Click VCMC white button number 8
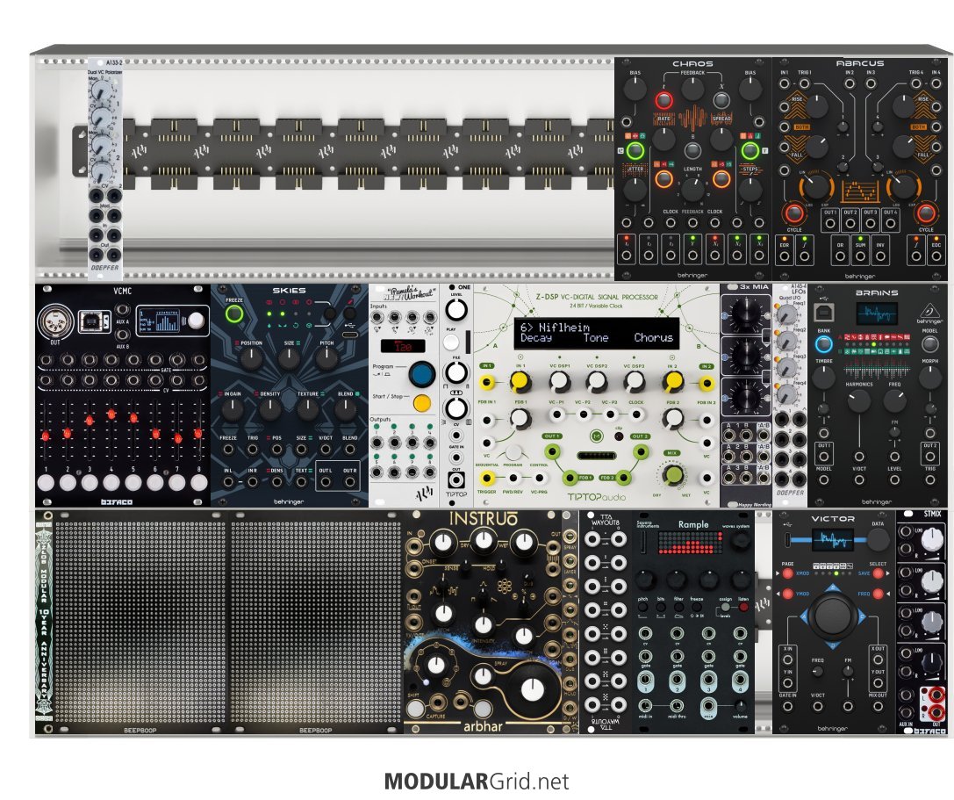The image size is (954, 800). [199, 483]
